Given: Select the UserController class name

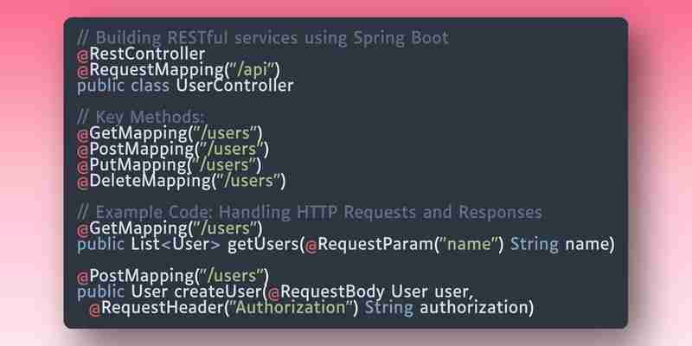Looking at the screenshot, I should tap(234, 86).
